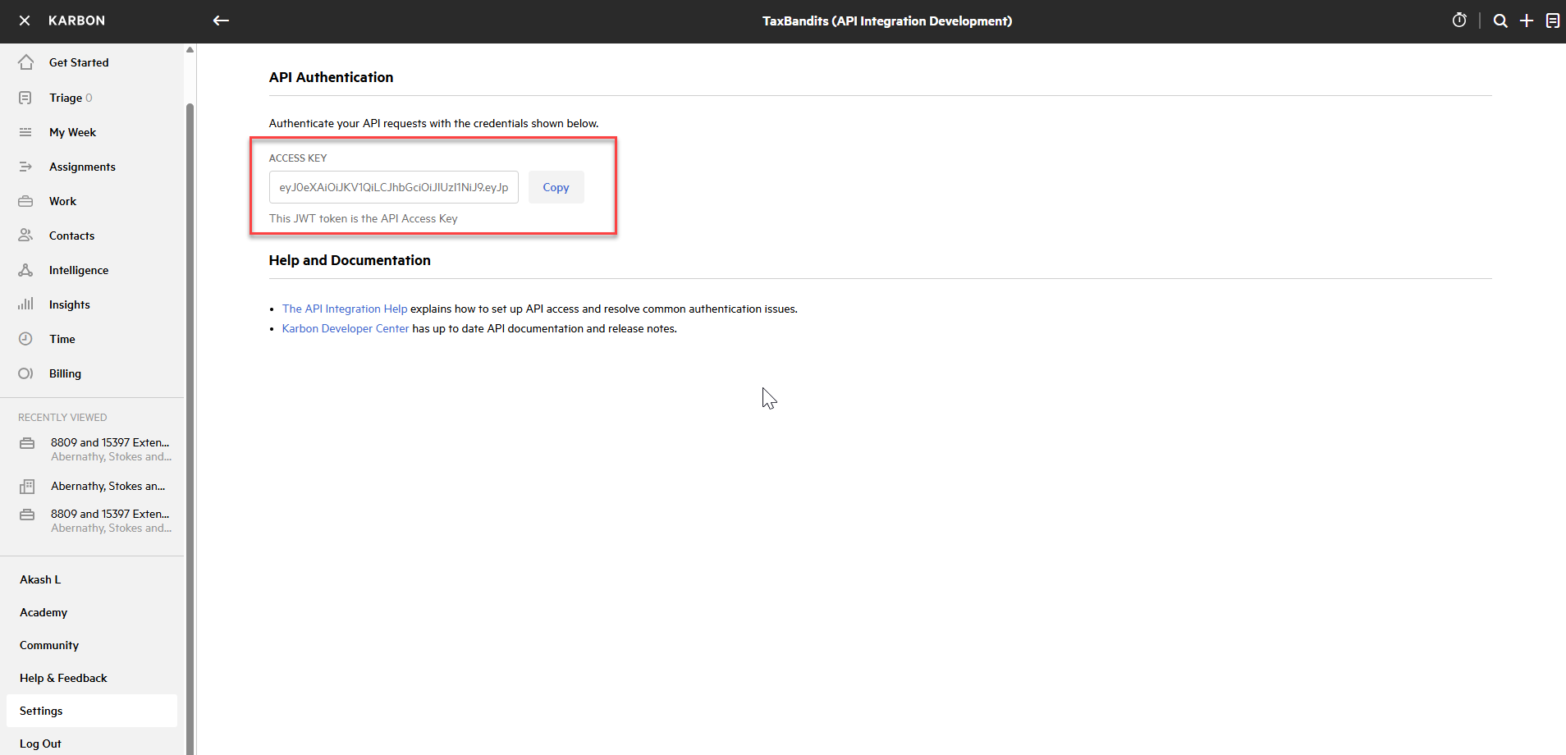Open Academy

(43, 612)
